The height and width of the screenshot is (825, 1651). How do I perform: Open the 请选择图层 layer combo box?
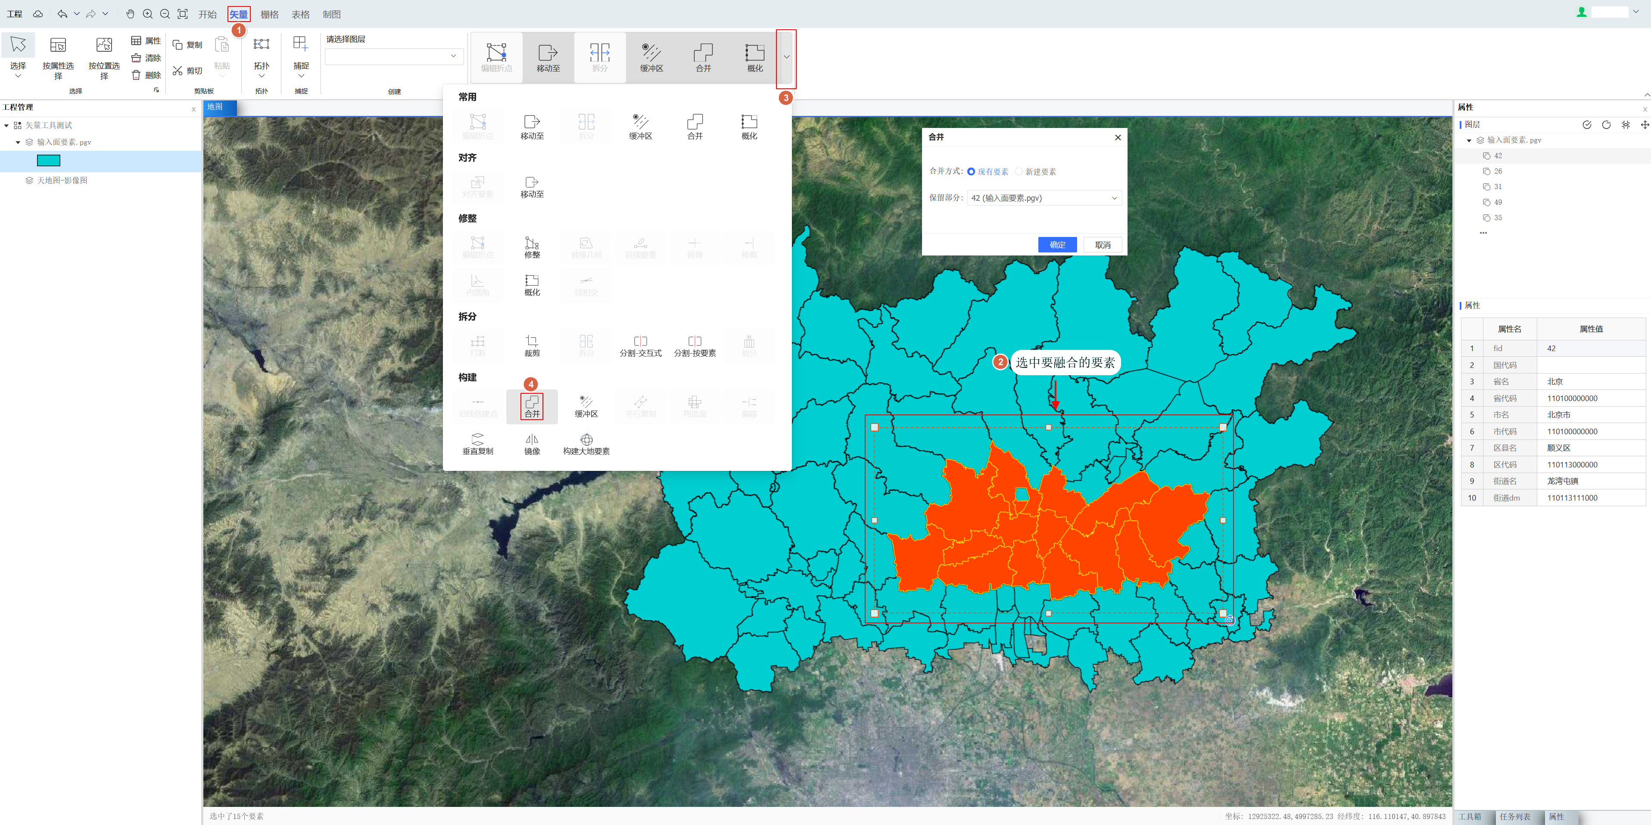click(x=393, y=56)
